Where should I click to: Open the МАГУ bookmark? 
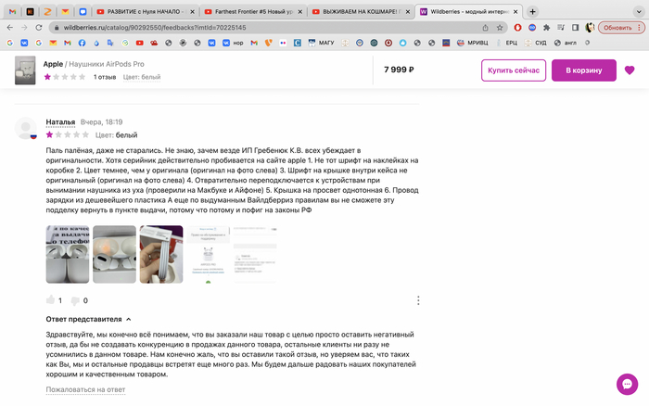[x=321, y=43]
